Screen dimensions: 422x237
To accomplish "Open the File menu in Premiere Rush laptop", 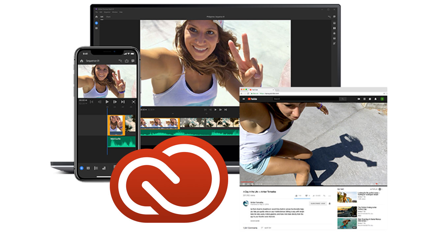I will [x=96, y=12].
